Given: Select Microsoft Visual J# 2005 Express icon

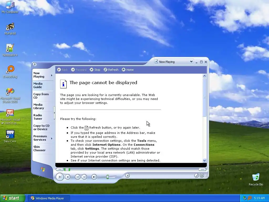Looking at the screenshot, I should tap(10, 117).
